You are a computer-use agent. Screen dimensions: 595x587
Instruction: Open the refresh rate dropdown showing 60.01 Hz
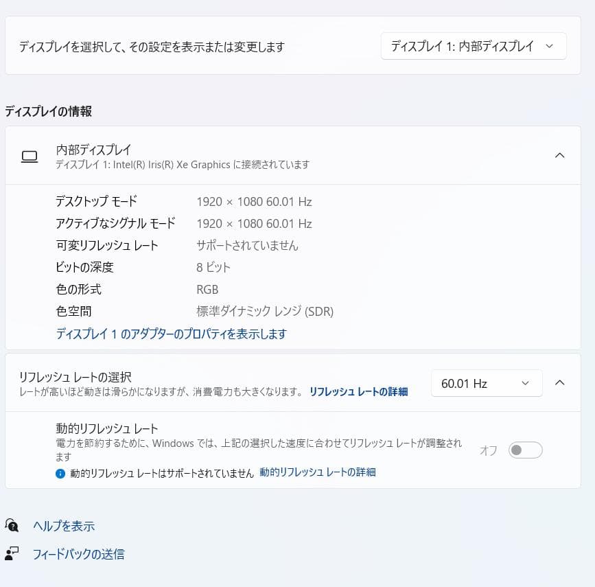[487, 383]
